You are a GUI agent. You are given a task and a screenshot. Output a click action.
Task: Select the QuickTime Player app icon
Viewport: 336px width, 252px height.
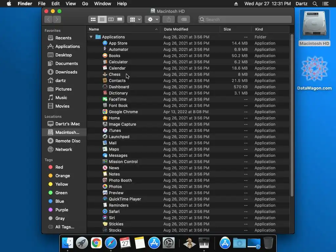coord(105,199)
